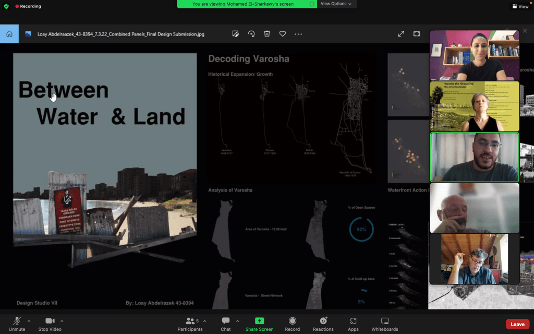Delete the image with trash icon

click(267, 34)
